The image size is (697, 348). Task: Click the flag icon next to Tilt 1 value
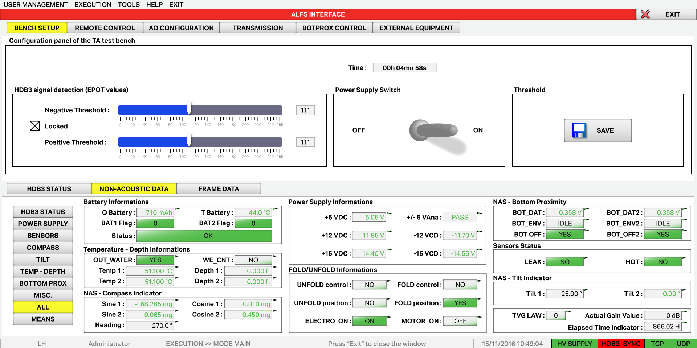(587, 289)
